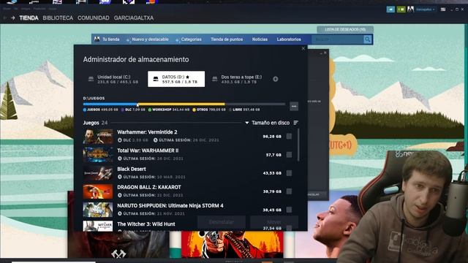The width and height of the screenshot is (468, 263).
Task: Close the small window behind the dialog
Action: pyautogui.click(x=325, y=53)
